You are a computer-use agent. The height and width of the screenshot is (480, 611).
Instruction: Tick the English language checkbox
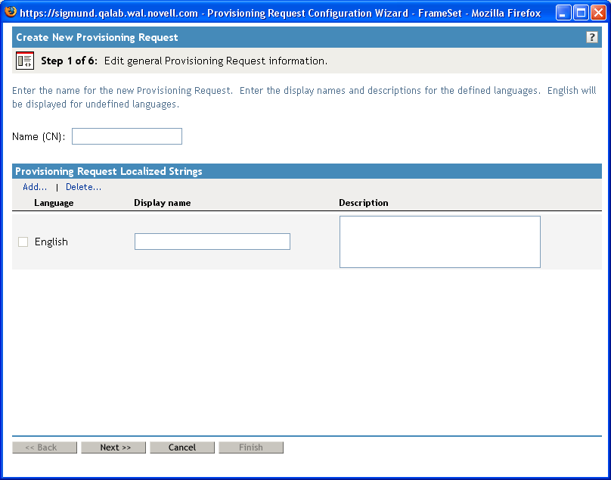(23, 242)
